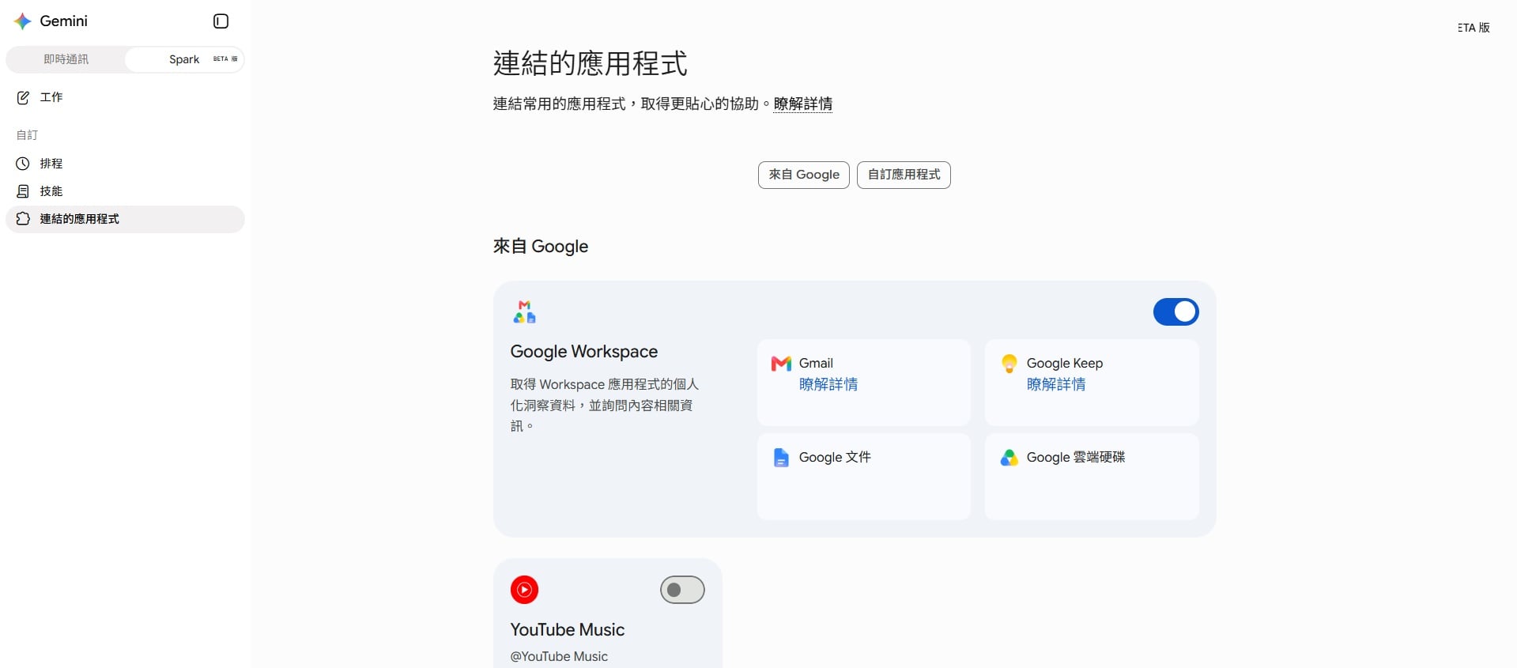
Task: Click the Google Keep lightbulb icon
Action: pos(1009,364)
